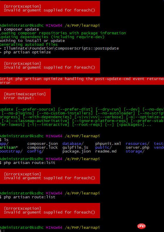The width and height of the screenshot is (164, 232).
Task: Click the mistyped 'php artisan route:lsit' command
Action: (29, 163)
